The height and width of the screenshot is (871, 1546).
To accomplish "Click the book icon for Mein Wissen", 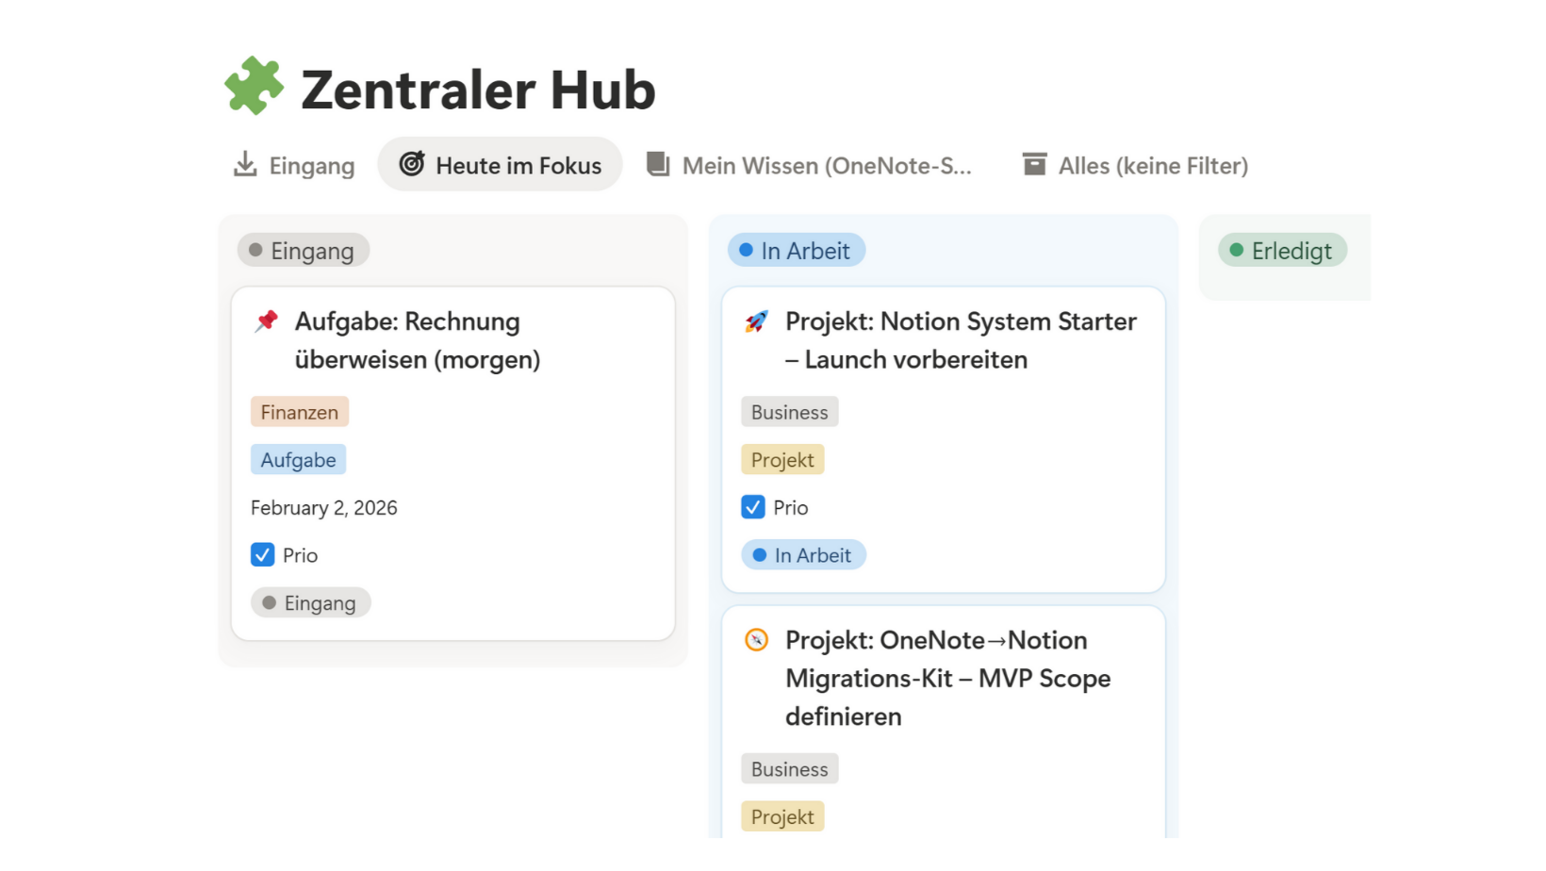I will tap(658, 165).
